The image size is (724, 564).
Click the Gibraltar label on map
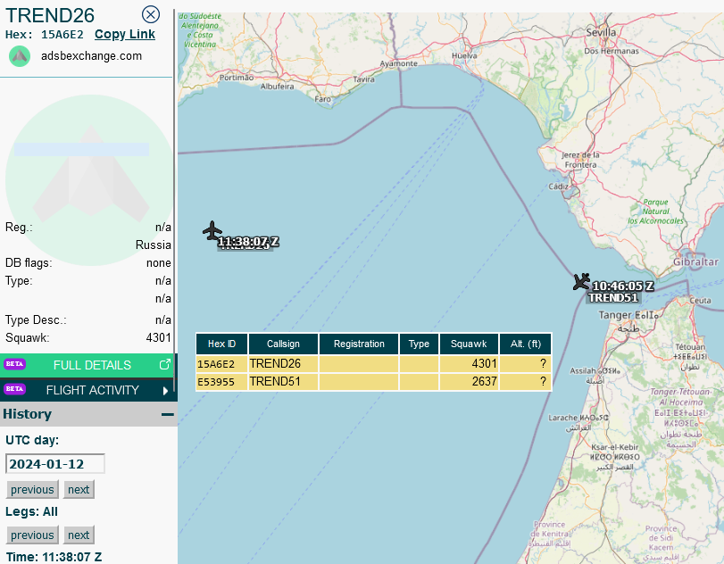(695, 261)
